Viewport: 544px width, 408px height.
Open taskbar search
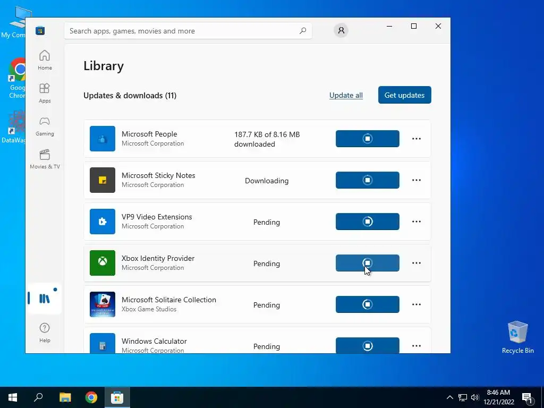tap(38, 397)
